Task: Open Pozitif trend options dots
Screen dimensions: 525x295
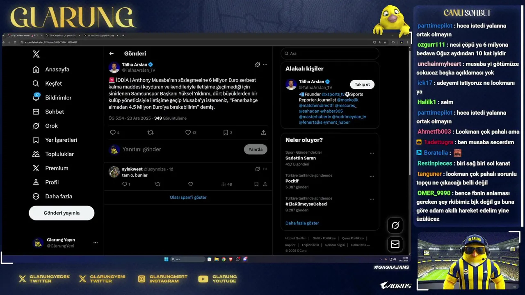Action: tap(372, 176)
